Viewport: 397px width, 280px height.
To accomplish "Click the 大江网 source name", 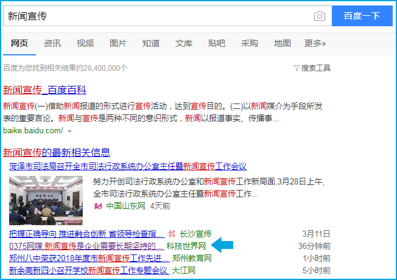I will [x=183, y=270].
